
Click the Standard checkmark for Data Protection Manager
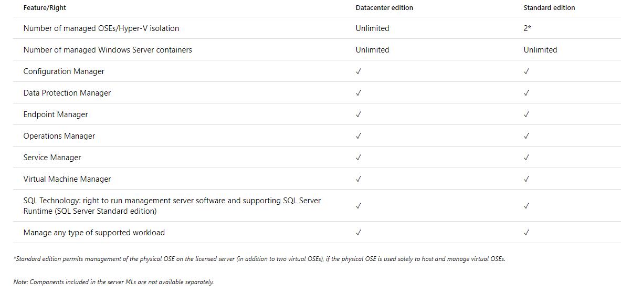tap(526, 93)
